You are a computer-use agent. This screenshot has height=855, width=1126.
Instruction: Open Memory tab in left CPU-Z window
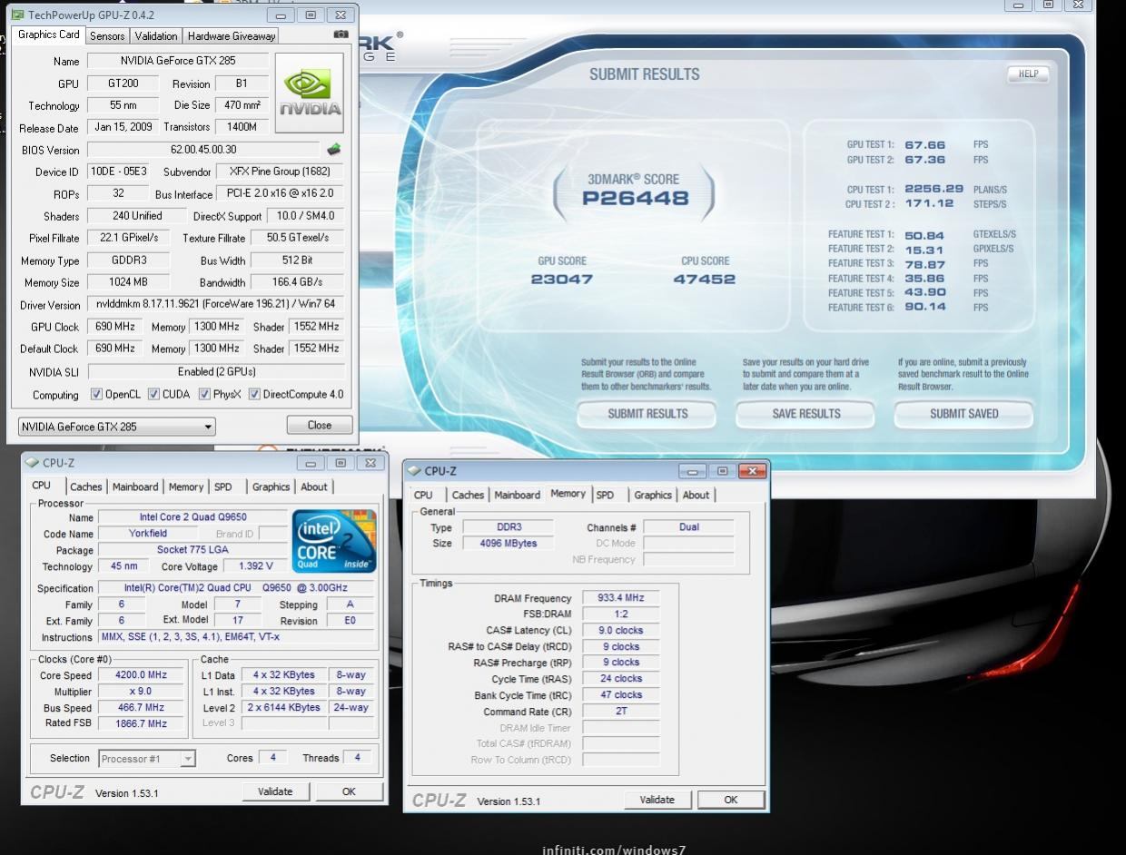click(x=186, y=487)
